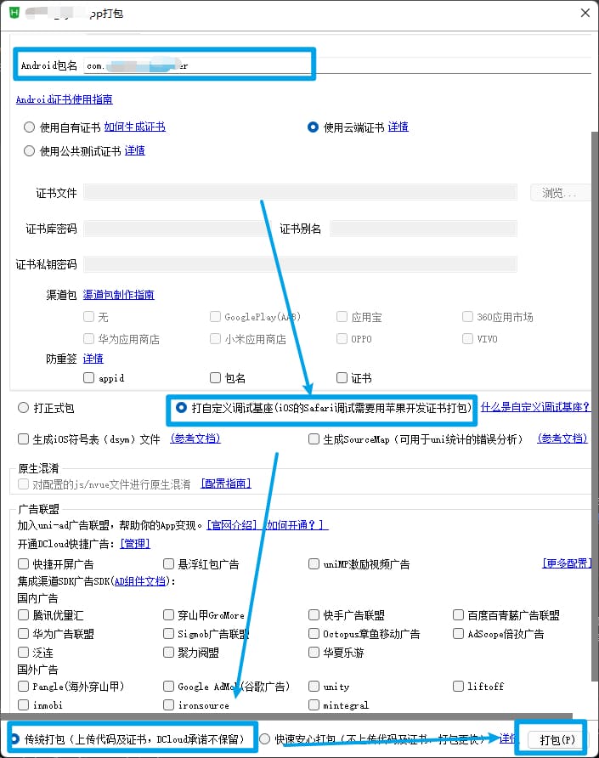Tick 快捷开屏广告 checkbox

(x=24, y=564)
